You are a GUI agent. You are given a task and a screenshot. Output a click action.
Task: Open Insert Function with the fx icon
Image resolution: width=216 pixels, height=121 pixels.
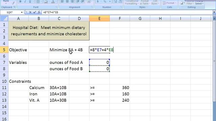coord(39,12)
